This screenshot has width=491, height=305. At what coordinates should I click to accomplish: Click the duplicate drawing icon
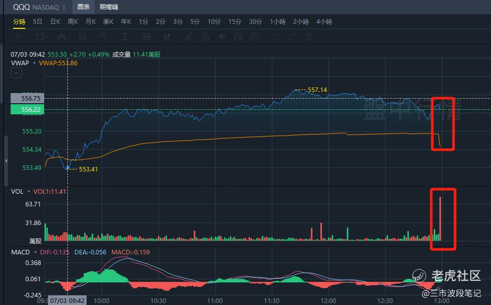(254, 36)
